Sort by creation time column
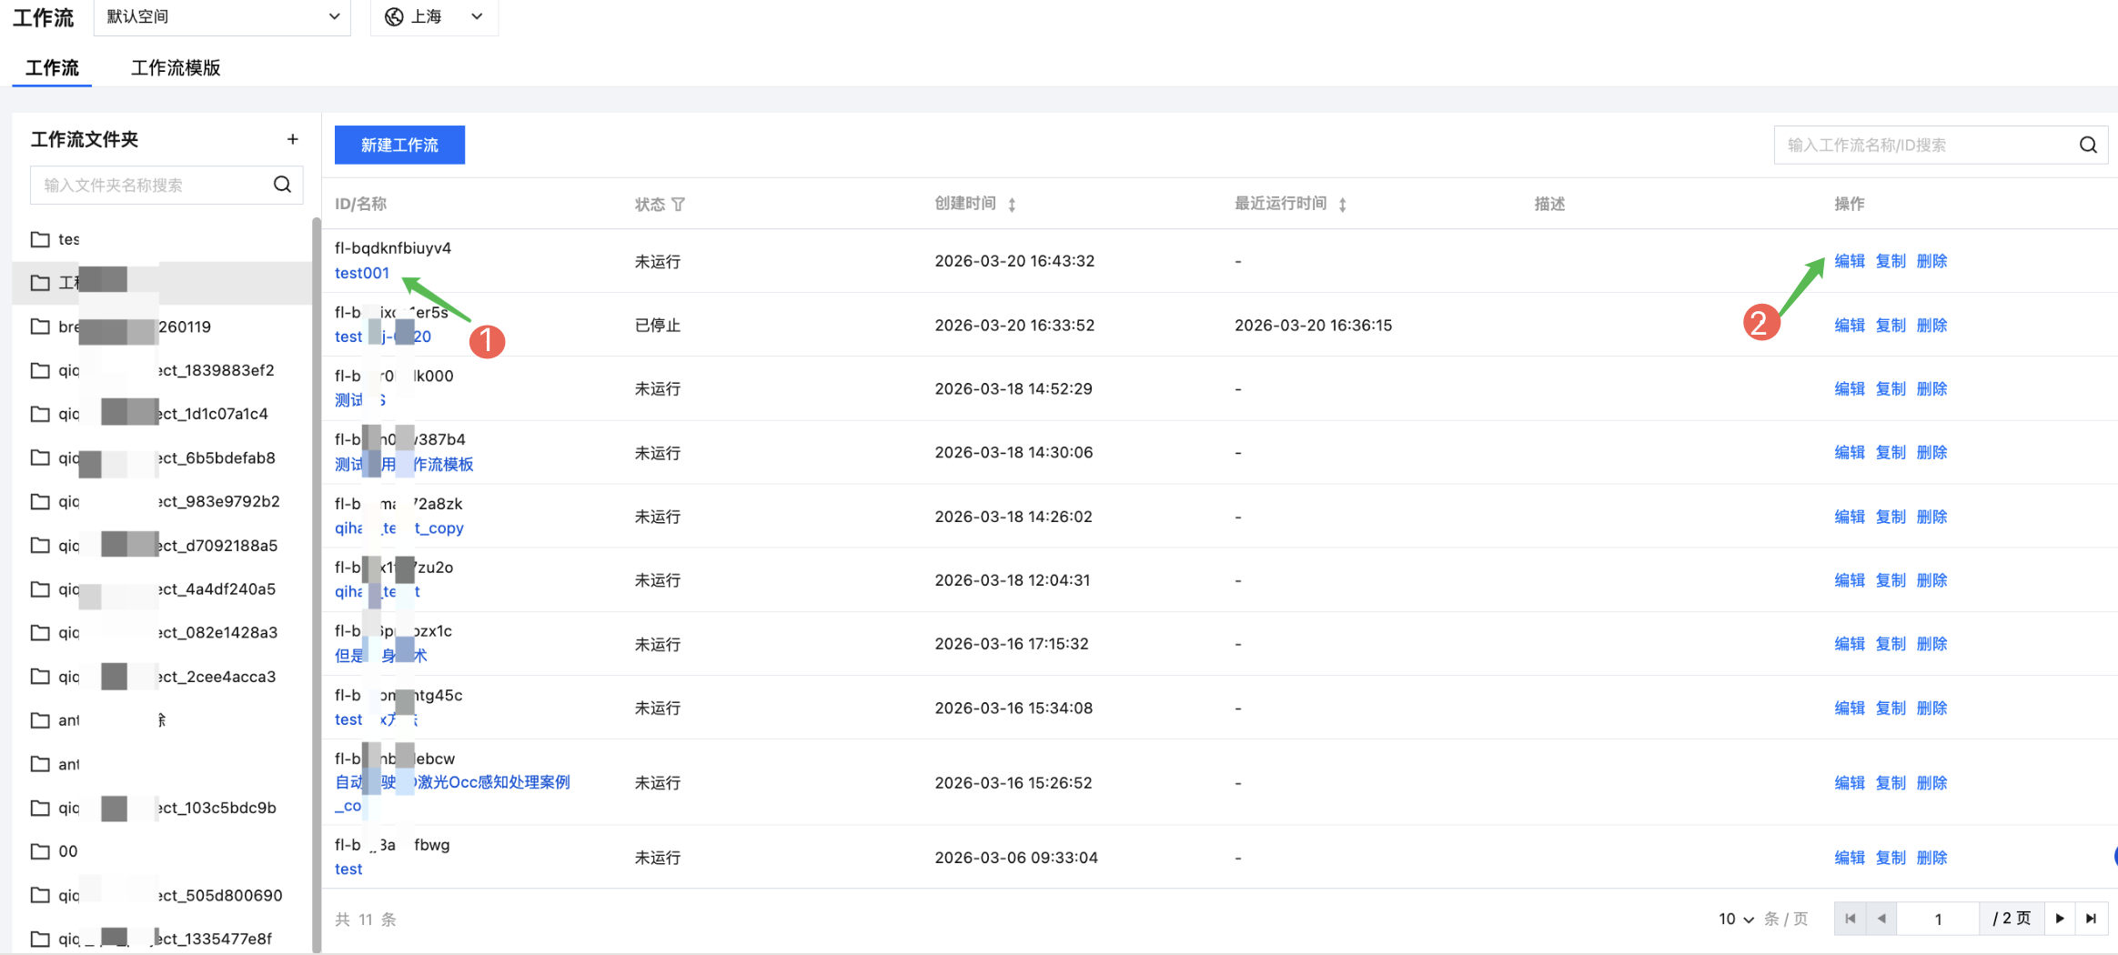The height and width of the screenshot is (955, 2118). 1012,205
